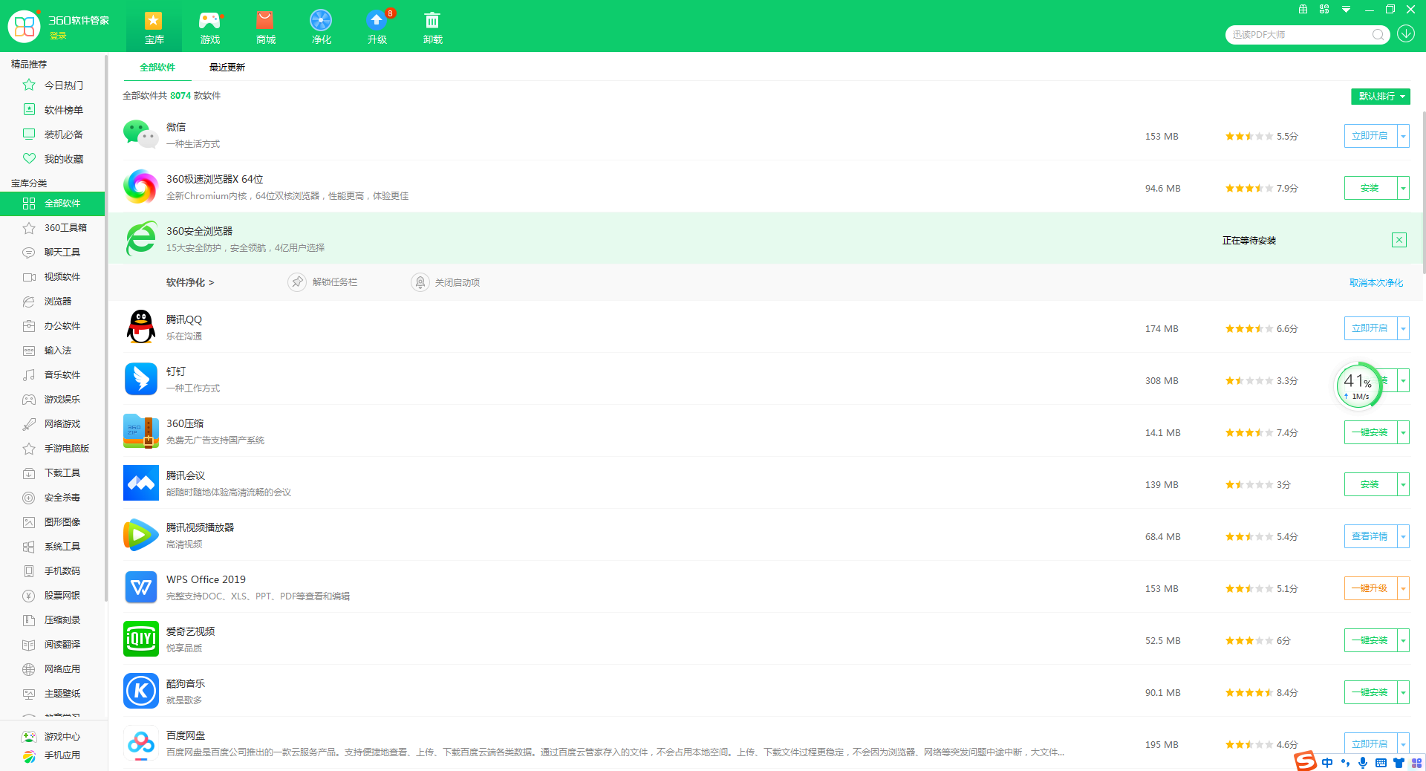Click 查看详情 for 腾讯视频播放器
Screen dimensions: 1426x771
tap(1370, 536)
